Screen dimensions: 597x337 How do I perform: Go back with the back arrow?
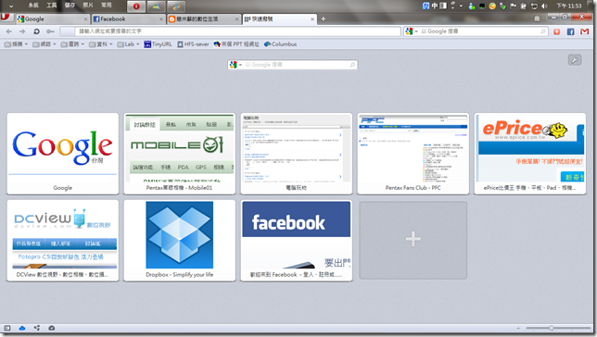tap(9, 31)
